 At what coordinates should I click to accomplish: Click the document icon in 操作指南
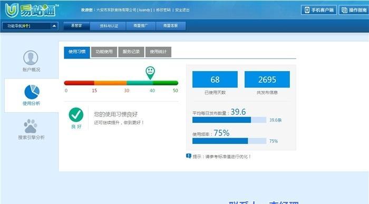(x=344, y=10)
